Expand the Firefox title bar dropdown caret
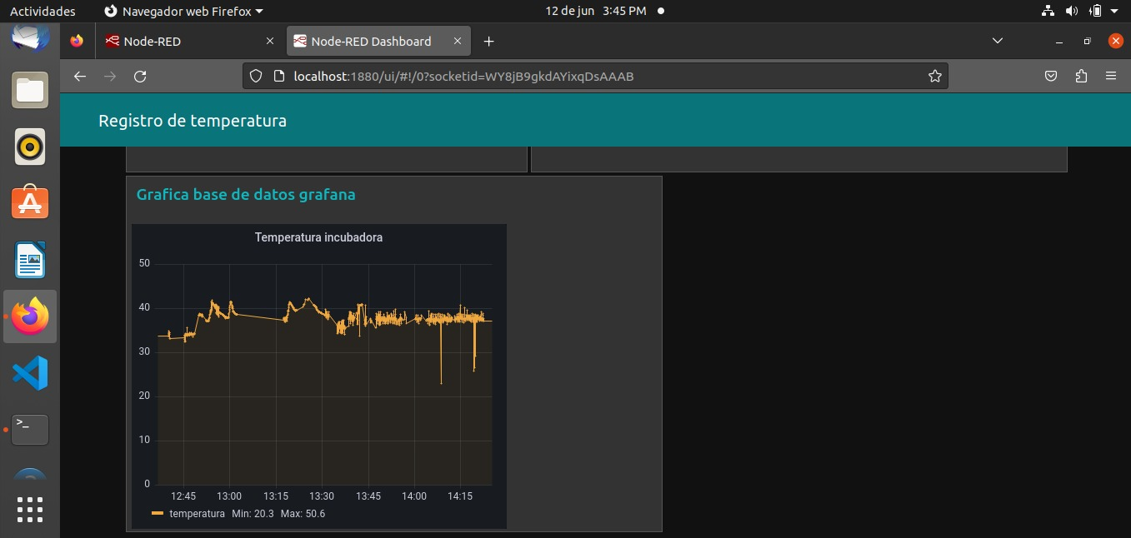Screen dimensions: 1131x538 258,11
